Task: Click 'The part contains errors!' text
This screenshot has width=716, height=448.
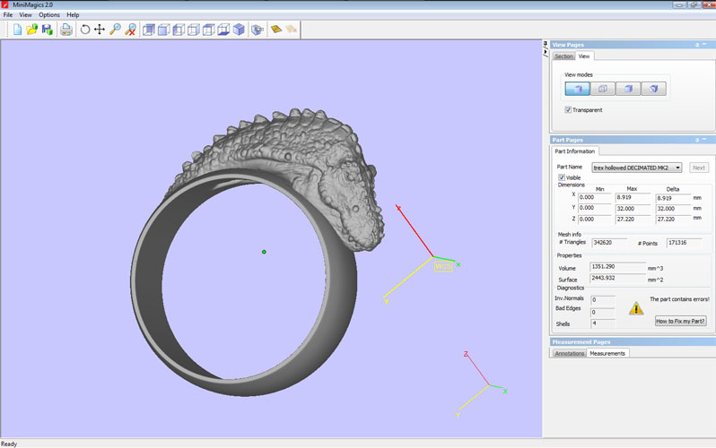Action: click(x=679, y=299)
